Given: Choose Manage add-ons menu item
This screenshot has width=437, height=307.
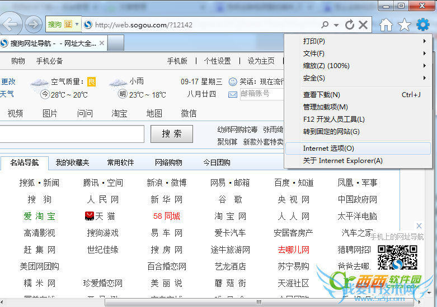Looking at the screenshot, I should click(358, 107).
